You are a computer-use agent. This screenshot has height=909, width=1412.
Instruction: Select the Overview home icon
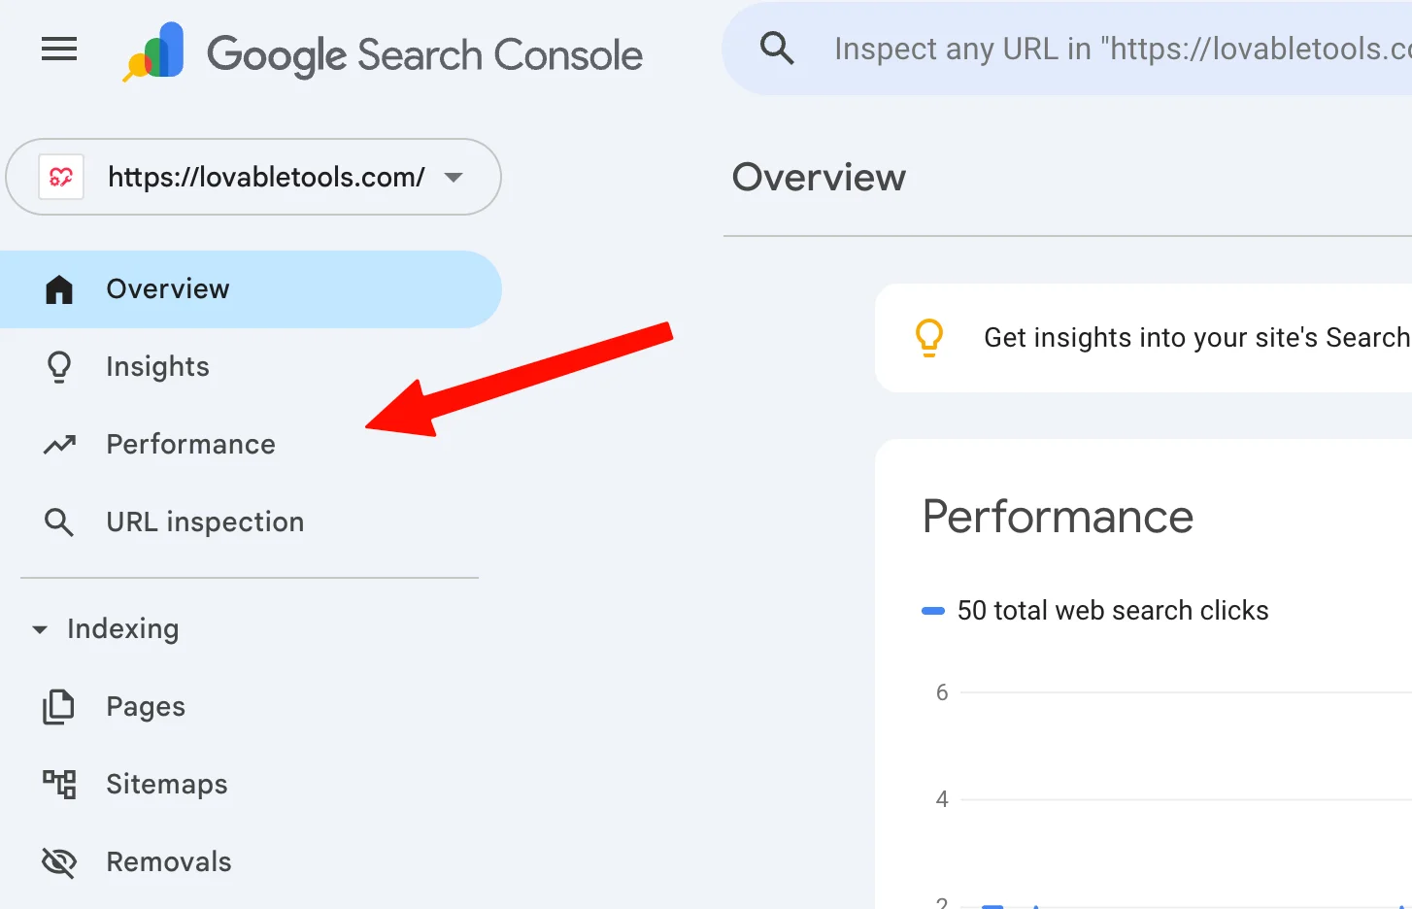coord(58,287)
